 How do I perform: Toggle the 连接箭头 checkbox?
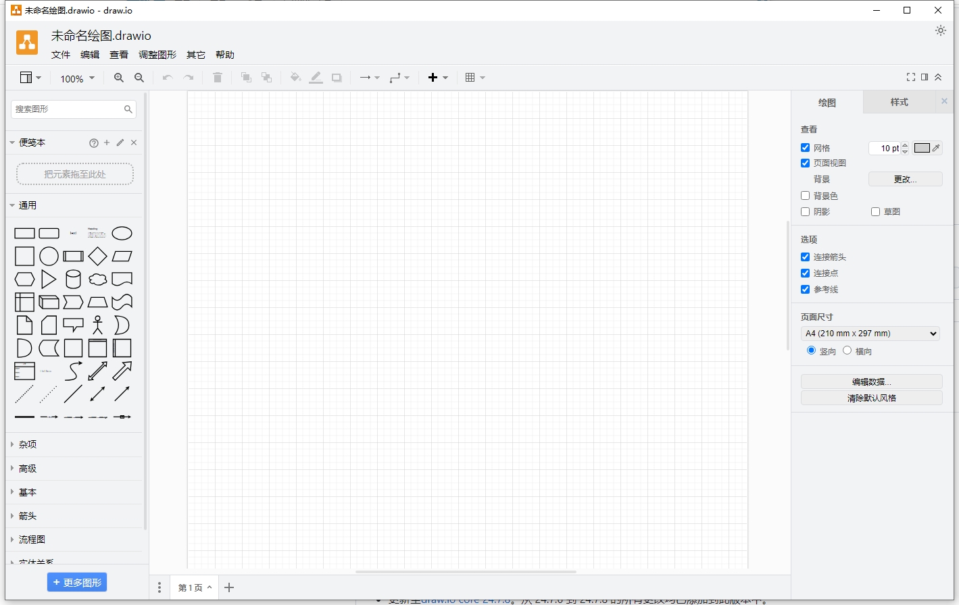(x=805, y=257)
